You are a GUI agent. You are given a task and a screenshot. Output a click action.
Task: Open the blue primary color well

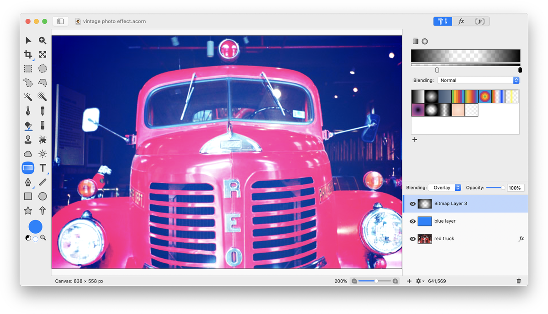[x=36, y=227]
